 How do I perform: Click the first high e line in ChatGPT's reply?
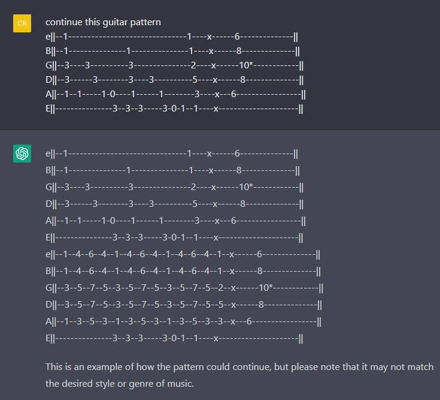pos(172,154)
